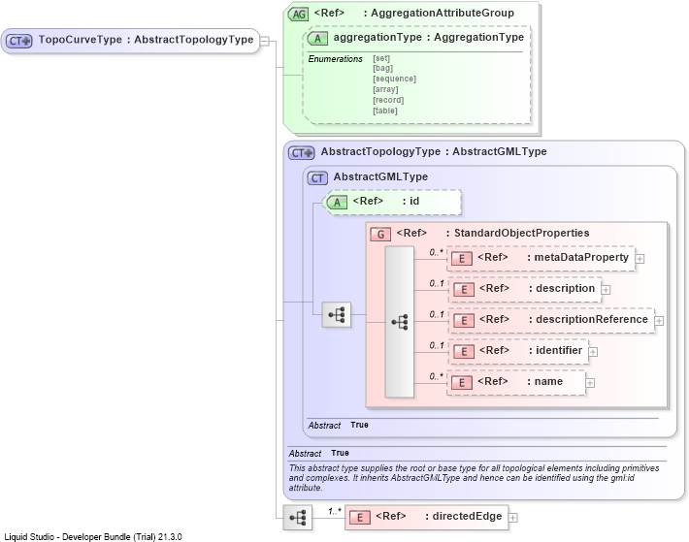The image size is (689, 542).
Task: Expand the metaDataProperty element
Action: 640,259
